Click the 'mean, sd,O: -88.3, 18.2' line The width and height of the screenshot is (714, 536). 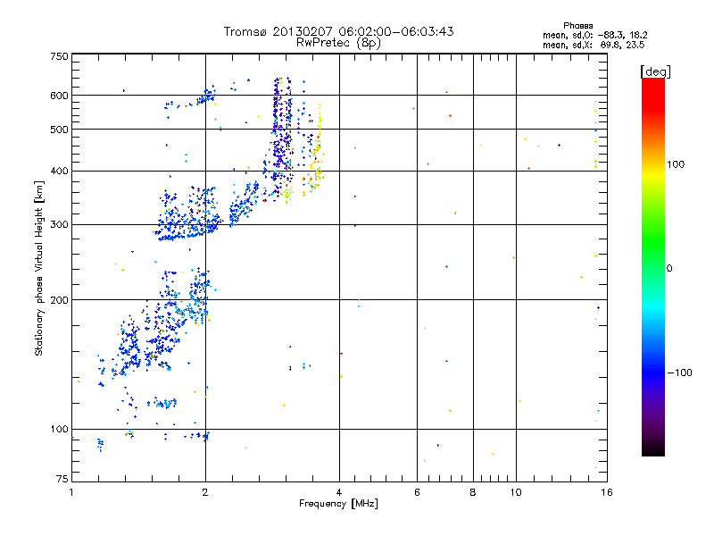coord(594,35)
